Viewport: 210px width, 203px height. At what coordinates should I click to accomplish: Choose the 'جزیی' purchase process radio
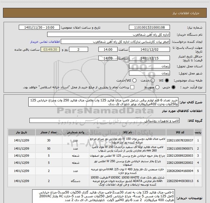[x=173, y=87]
